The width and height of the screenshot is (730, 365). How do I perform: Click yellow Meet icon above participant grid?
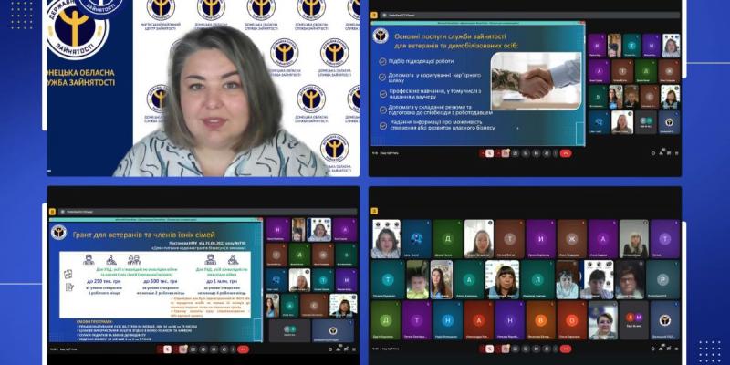pyautogui.click(x=374, y=210)
